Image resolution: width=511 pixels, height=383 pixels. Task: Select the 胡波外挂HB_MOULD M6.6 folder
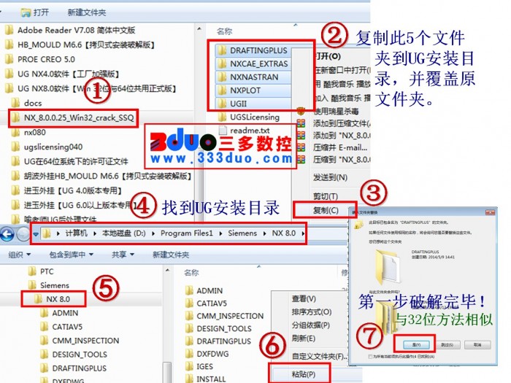click(x=101, y=177)
